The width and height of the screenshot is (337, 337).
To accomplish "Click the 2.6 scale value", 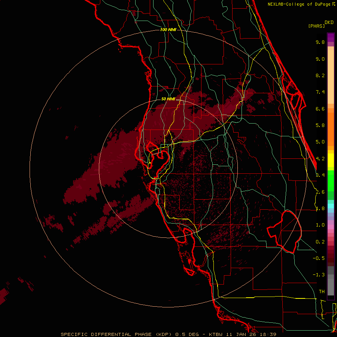I will point(320,192).
